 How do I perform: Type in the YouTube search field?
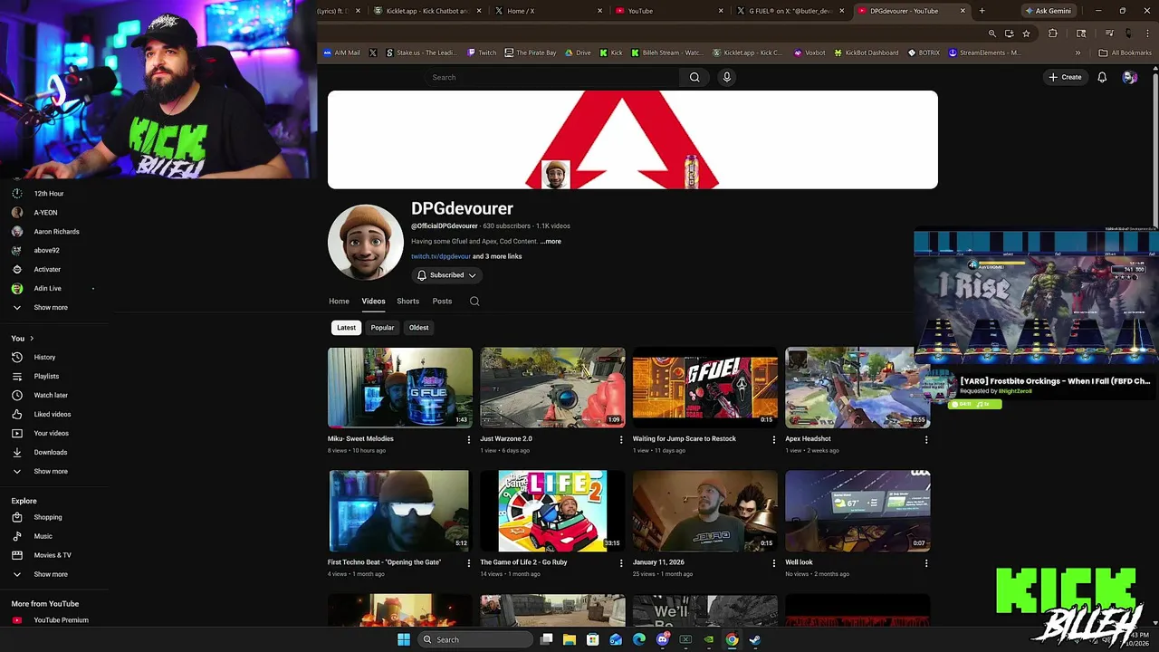(x=552, y=77)
